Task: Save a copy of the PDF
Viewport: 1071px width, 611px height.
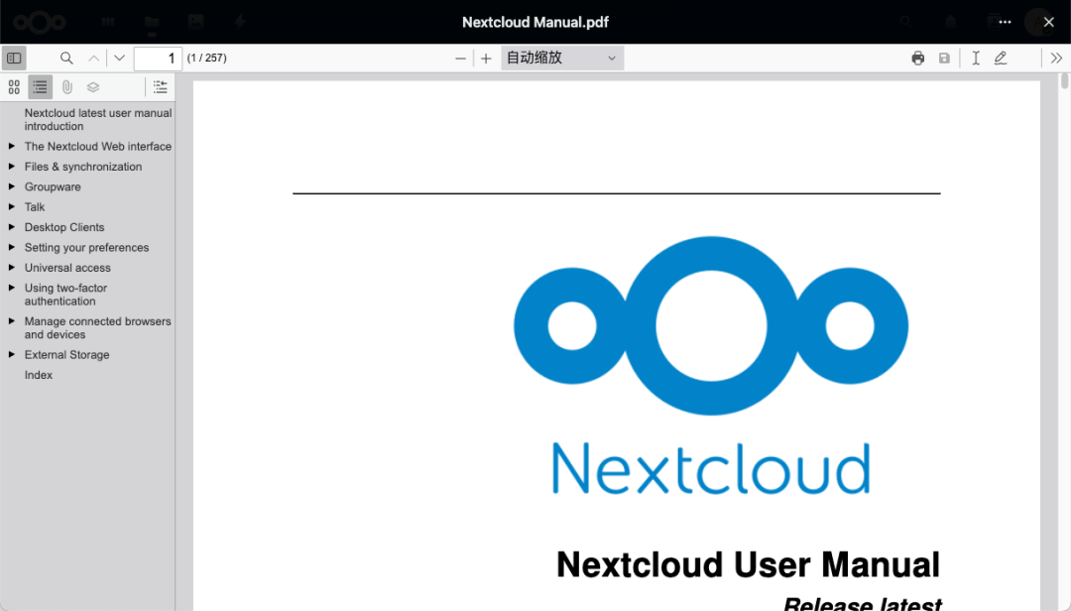Action: pyautogui.click(x=944, y=58)
